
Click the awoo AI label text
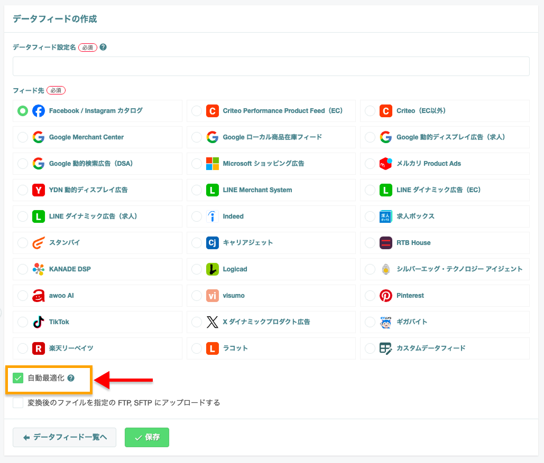pos(61,296)
